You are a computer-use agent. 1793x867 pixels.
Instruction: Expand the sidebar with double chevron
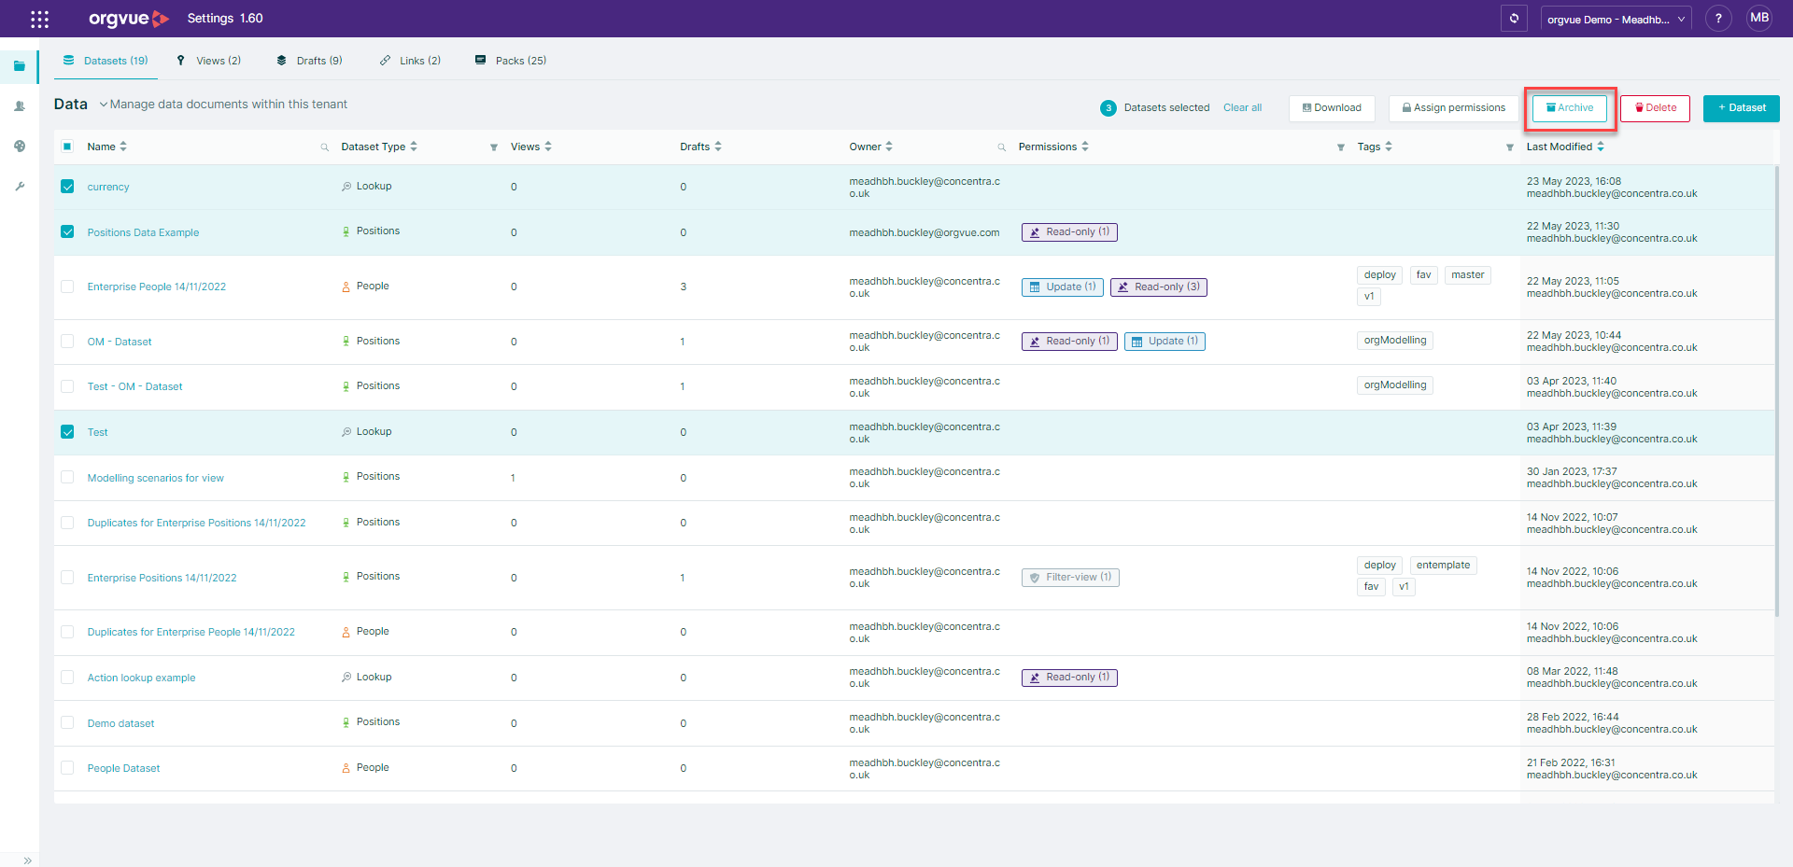28,860
